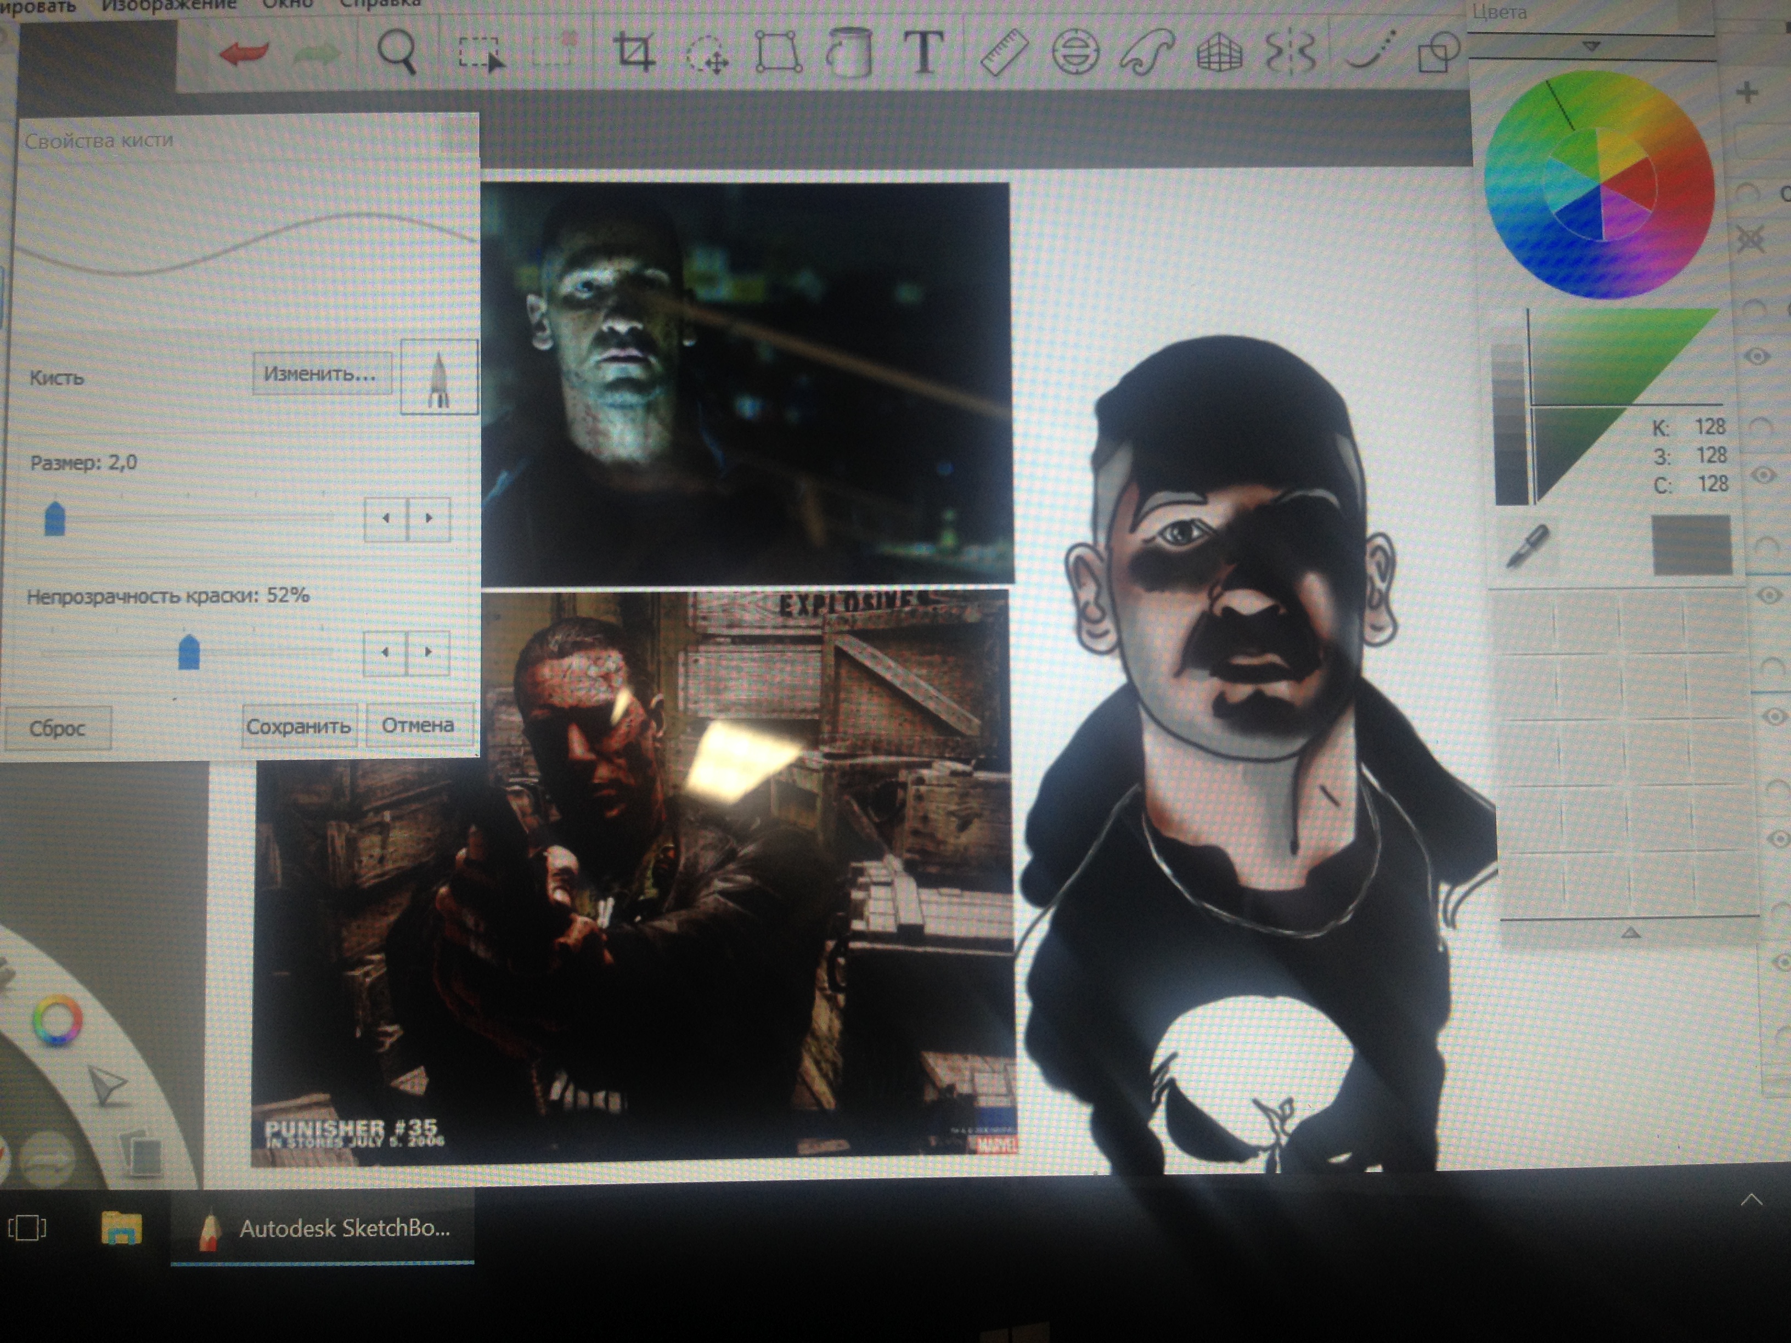Turn on the Symmetry tool
Screen dimensions: 1791x1343
point(1290,53)
